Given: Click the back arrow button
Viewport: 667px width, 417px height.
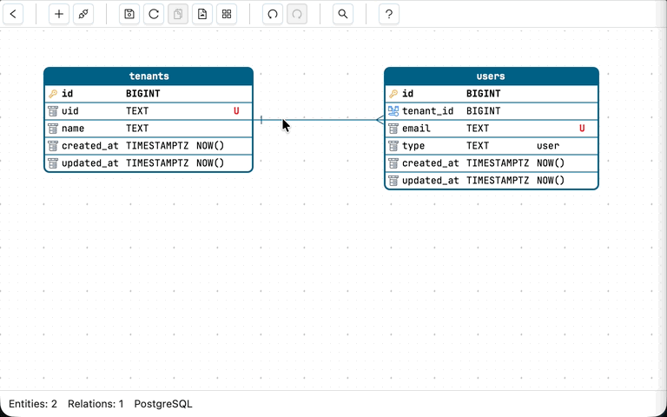Looking at the screenshot, I should [x=13, y=14].
